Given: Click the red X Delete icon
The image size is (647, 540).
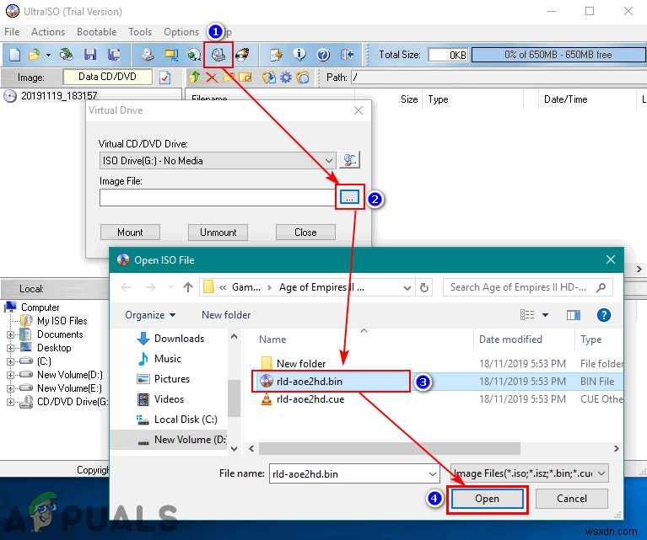Looking at the screenshot, I should point(212,78).
